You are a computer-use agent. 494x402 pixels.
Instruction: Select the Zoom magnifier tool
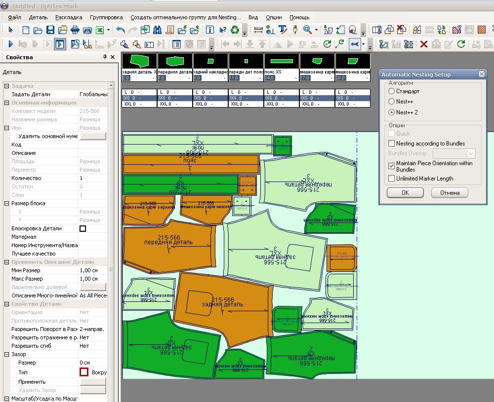pos(307,30)
